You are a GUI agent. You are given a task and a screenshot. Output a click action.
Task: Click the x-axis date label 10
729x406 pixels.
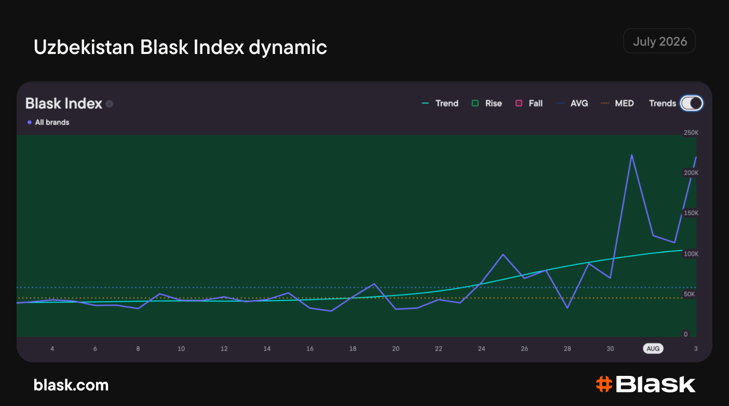(x=181, y=348)
